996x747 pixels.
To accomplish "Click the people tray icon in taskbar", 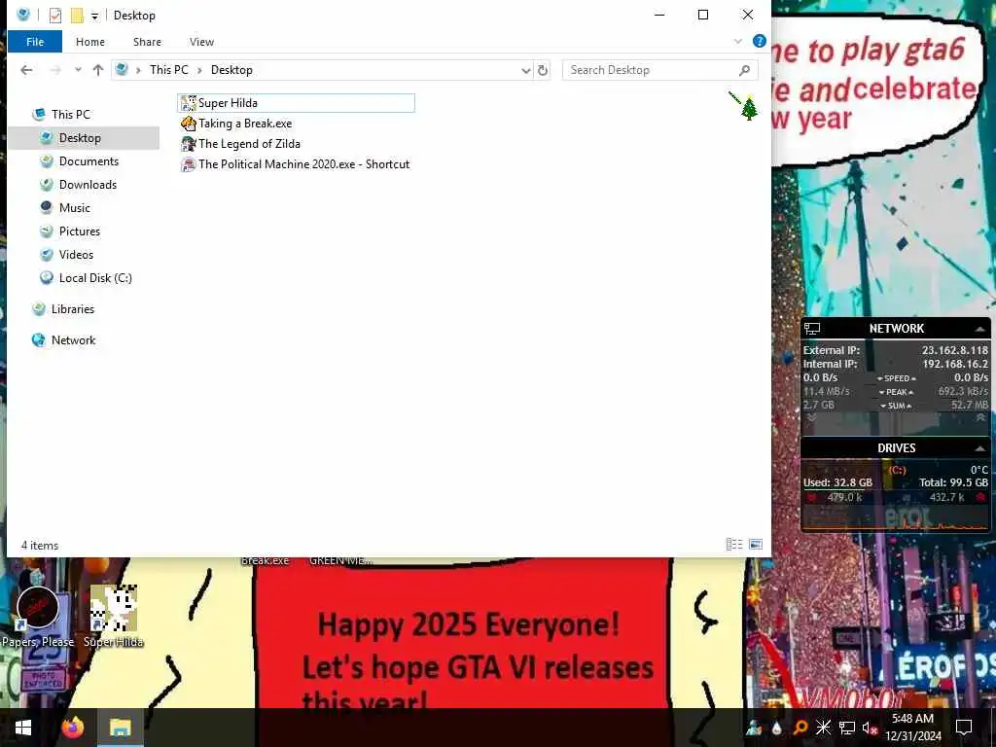I will (754, 728).
